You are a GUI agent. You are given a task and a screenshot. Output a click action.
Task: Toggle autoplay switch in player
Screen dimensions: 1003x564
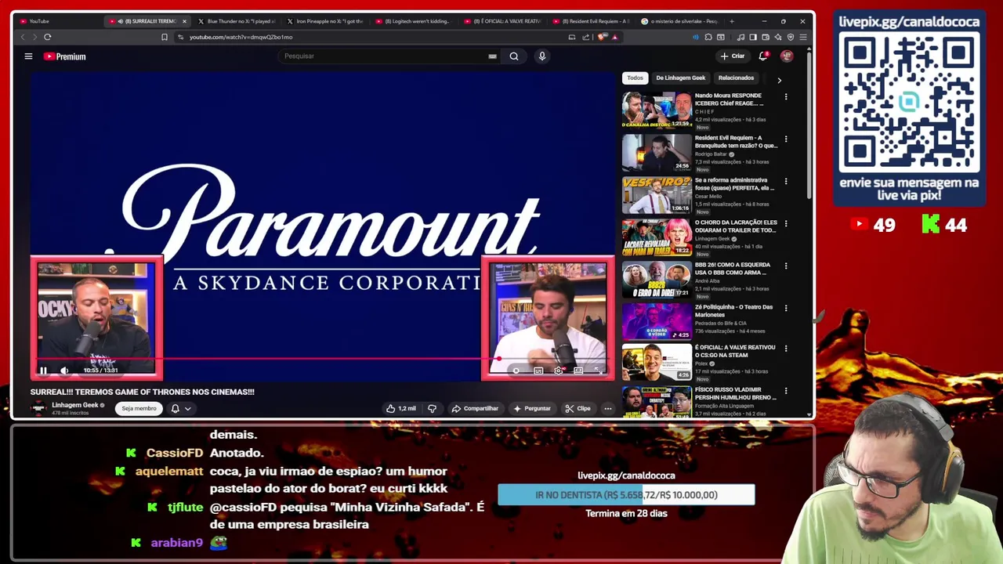coord(516,371)
